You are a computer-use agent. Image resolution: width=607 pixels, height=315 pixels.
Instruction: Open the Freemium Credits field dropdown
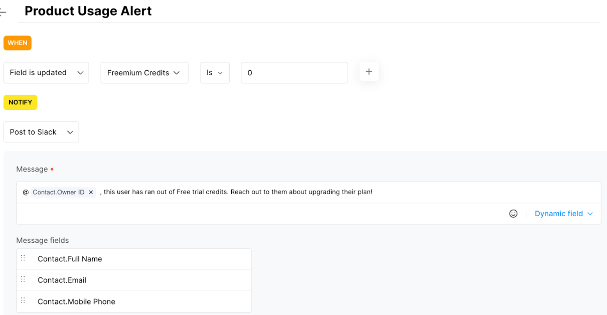pyautogui.click(x=144, y=73)
